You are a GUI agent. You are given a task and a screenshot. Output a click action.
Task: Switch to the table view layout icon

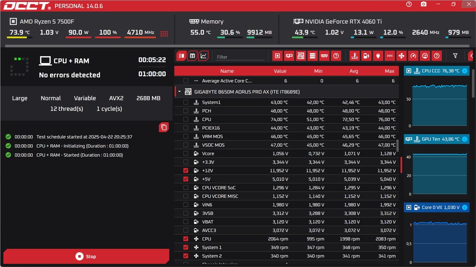coord(193,56)
